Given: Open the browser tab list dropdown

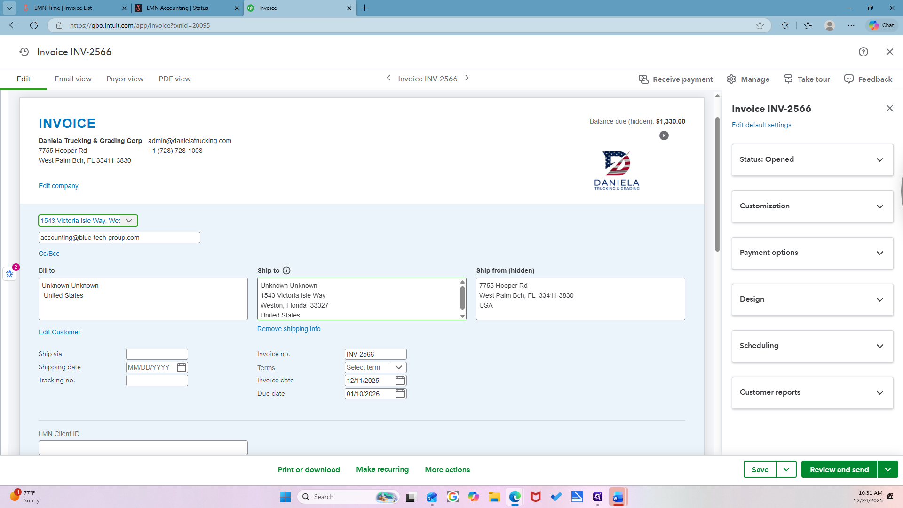Looking at the screenshot, I should (x=9, y=8).
